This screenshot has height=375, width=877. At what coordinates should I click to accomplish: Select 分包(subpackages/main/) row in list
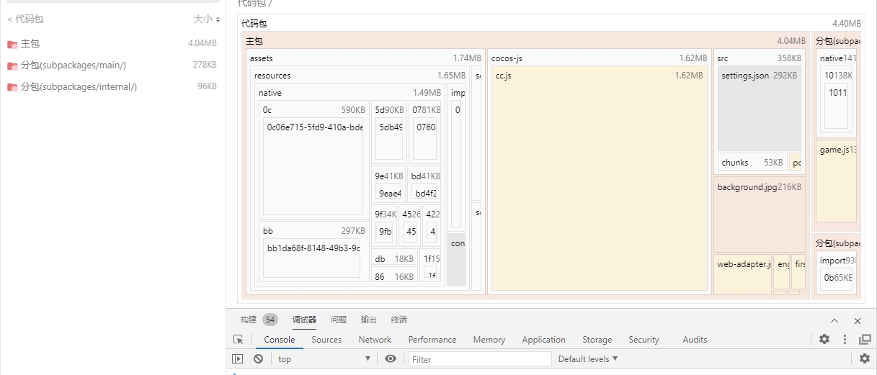click(x=112, y=65)
